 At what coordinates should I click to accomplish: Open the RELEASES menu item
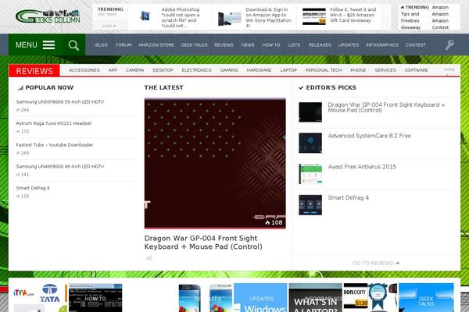pos(320,44)
